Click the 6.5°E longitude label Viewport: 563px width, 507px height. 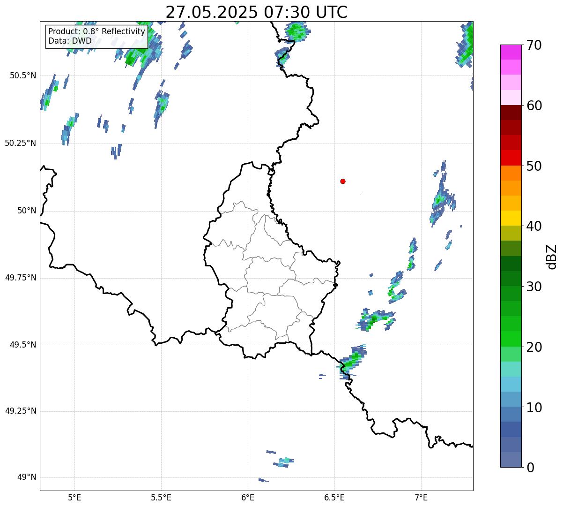[334, 497]
